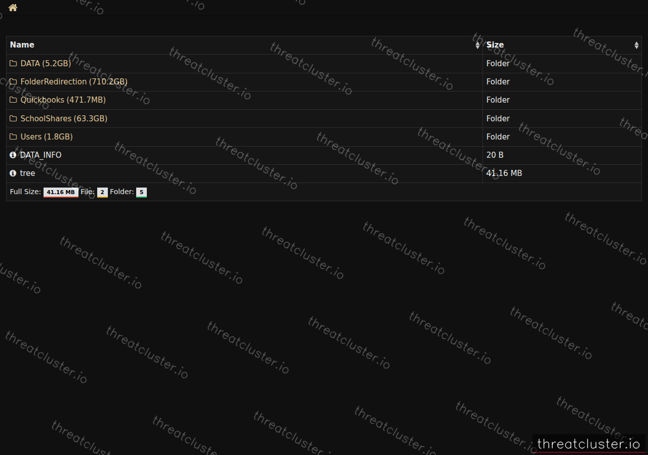648x455 pixels.
Task: Click the Full Size label text
Action: [25, 192]
